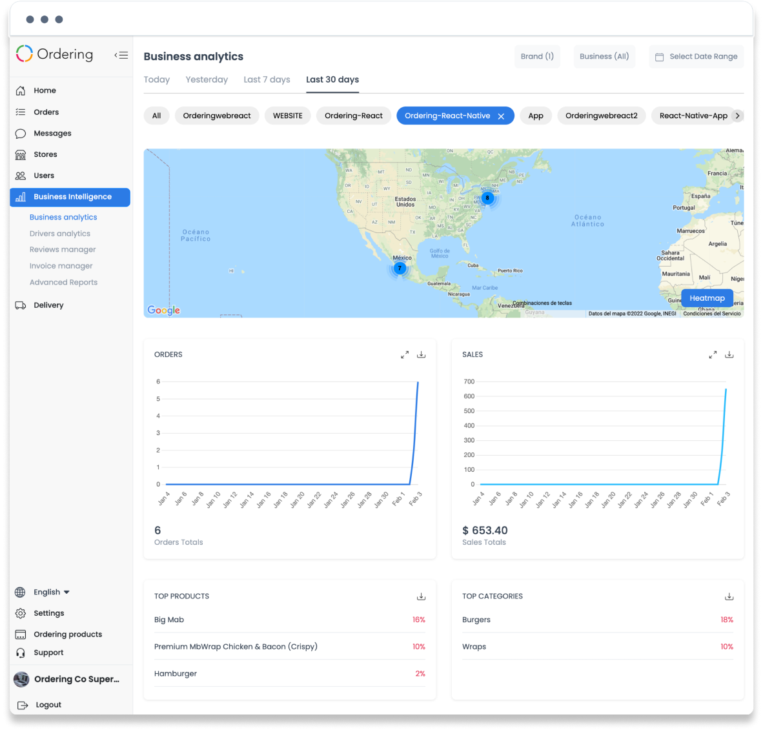Open the Support page
This screenshot has width=763, height=730.
pos(48,653)
